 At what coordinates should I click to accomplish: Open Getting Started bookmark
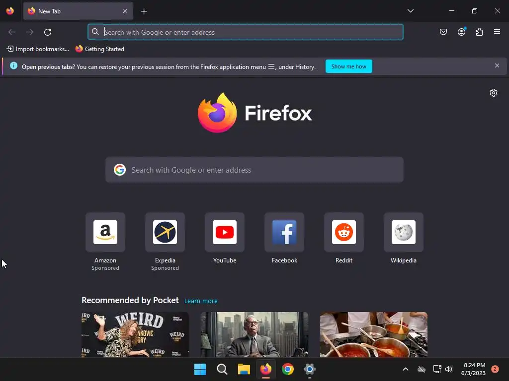[100, 49]
